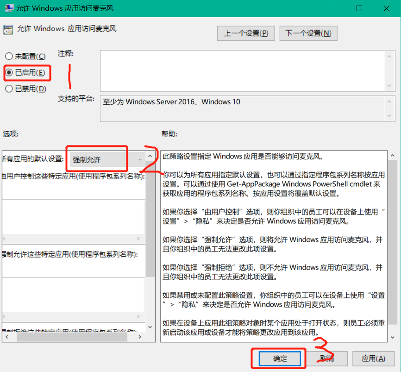Click 强制允许这些特定应用 label text

[70, 254]
